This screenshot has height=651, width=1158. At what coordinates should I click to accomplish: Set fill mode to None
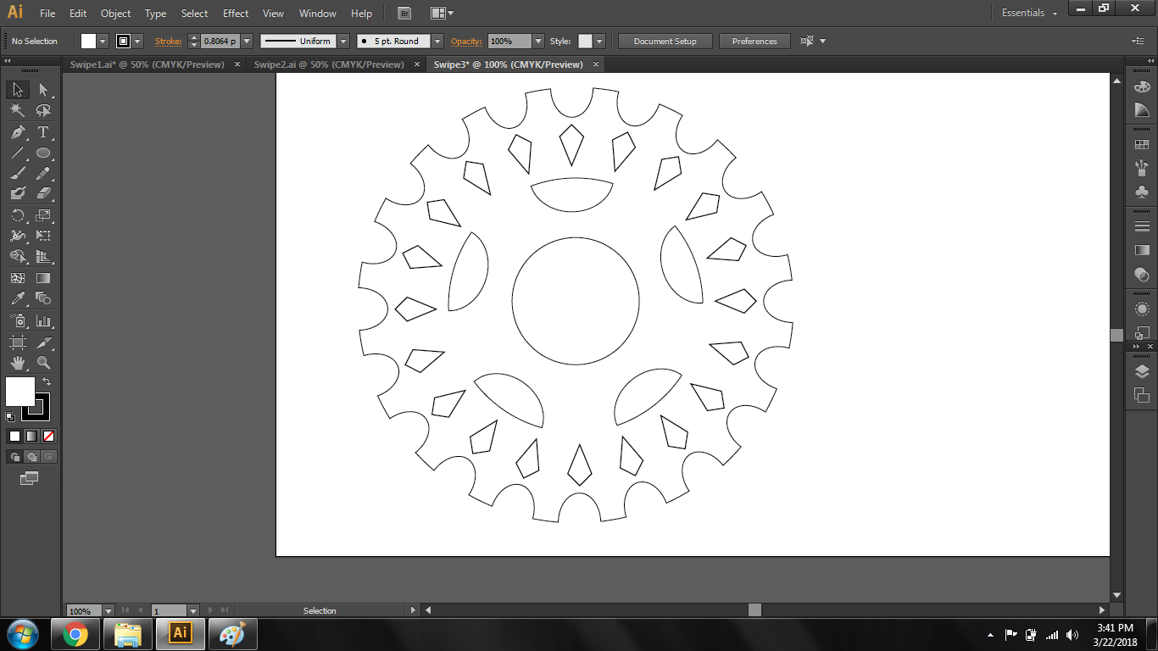[x=48, y=436]
